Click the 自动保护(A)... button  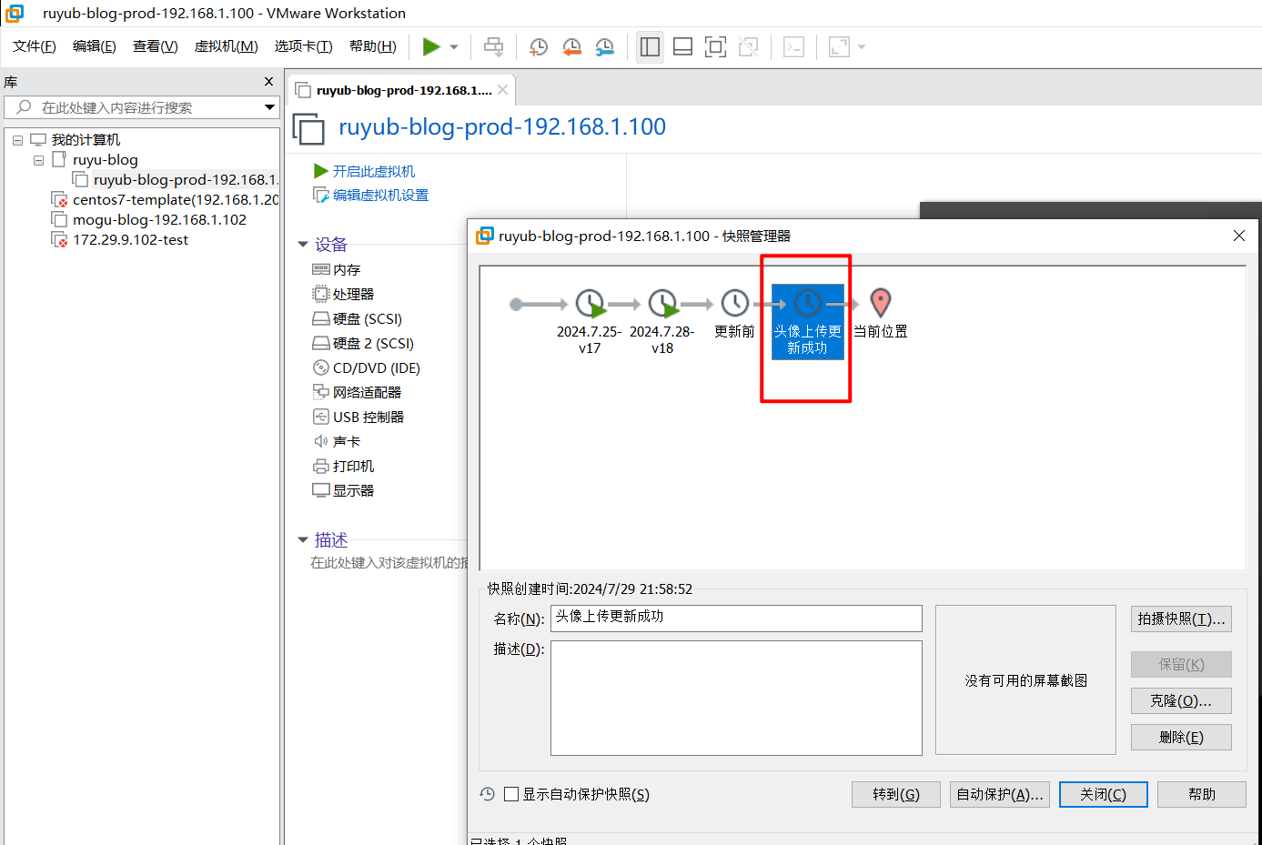coord(1000,794)
